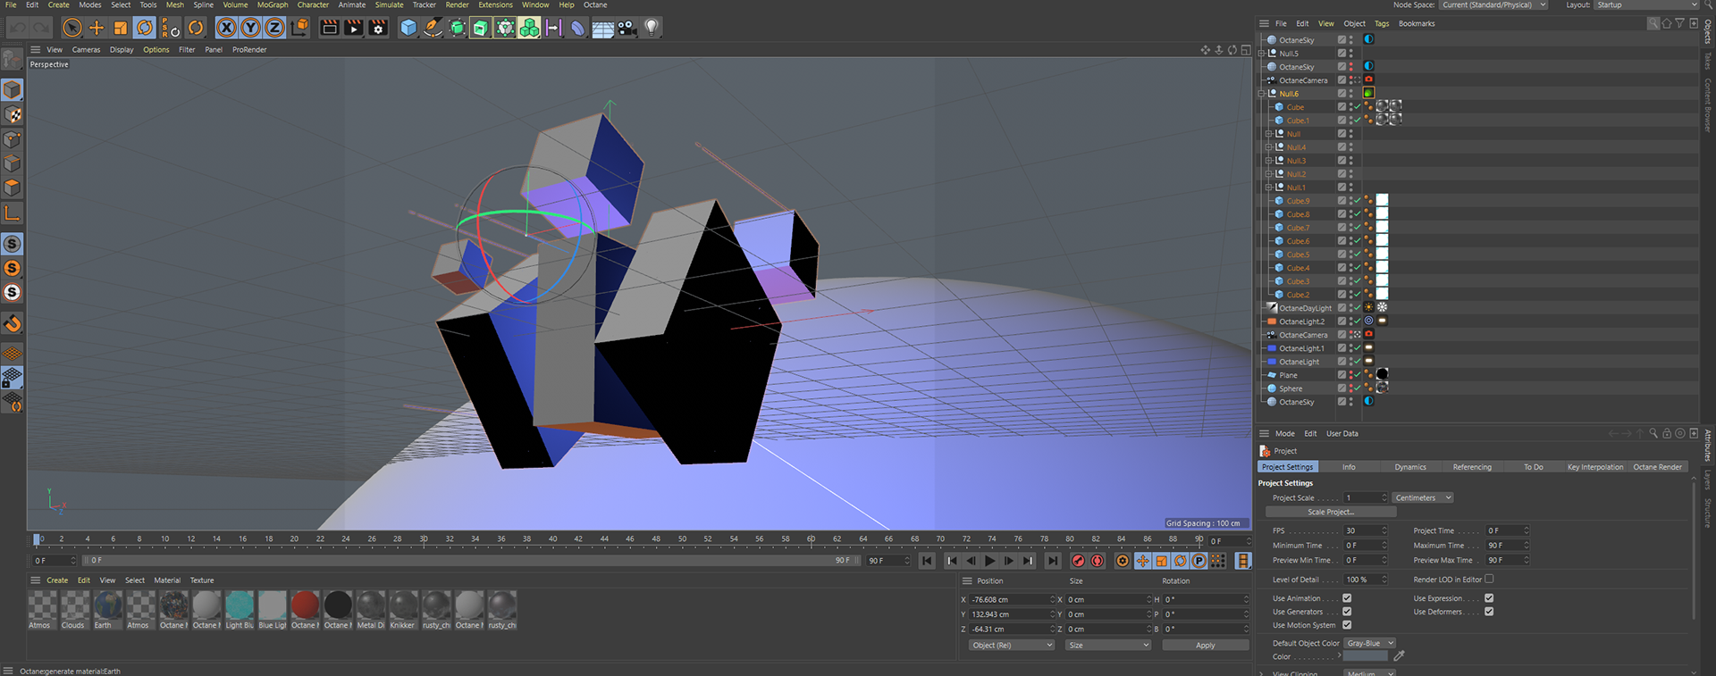This screenshot has height=676, width=1716.
Task: Open the Spline Pen tool
Action: [433, 28]
